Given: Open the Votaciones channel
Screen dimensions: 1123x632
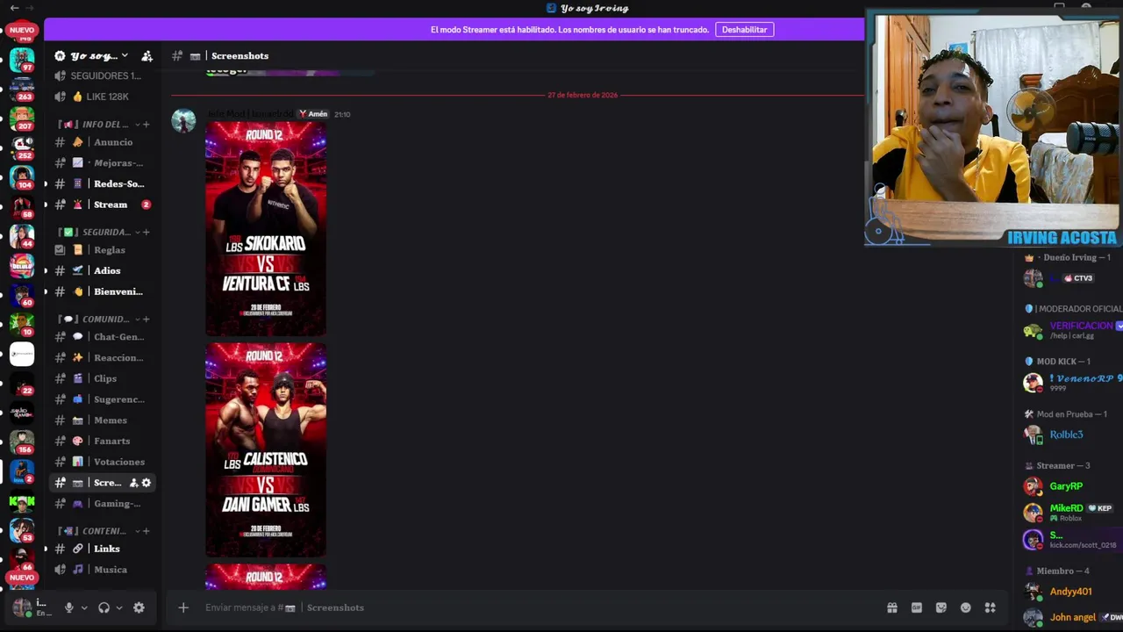Looking at the screenshot, I should pos(104,462).
